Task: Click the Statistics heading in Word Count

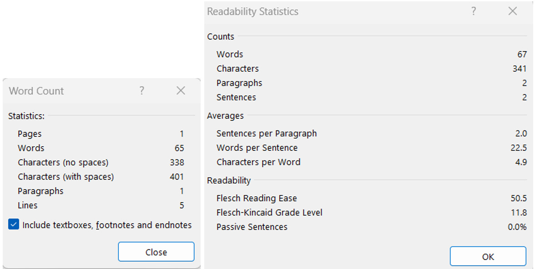Action: click(x=26, y=116)
